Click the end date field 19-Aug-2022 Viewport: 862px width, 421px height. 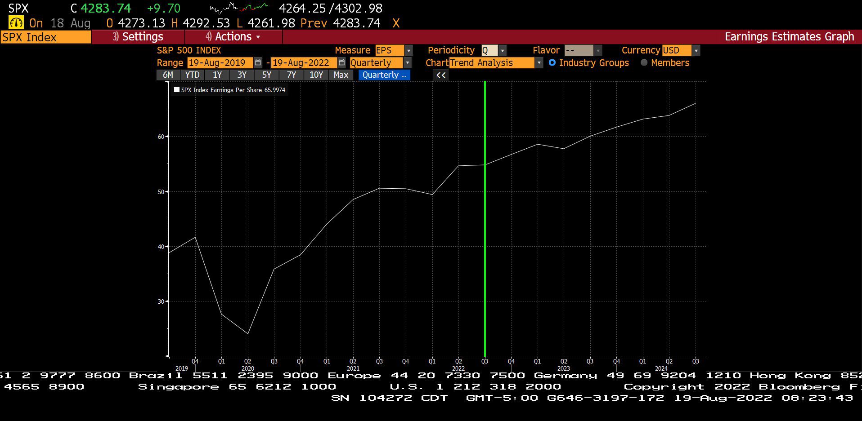coord(304,62)
